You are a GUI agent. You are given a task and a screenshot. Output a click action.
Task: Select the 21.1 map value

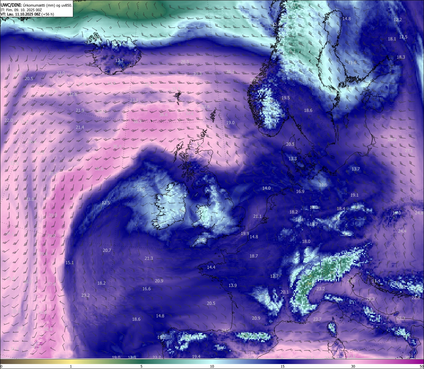pos(257,216)
